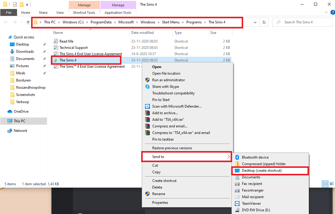
Task: Click the TeamViewer icon in Send to list
Action: [237, 204]
